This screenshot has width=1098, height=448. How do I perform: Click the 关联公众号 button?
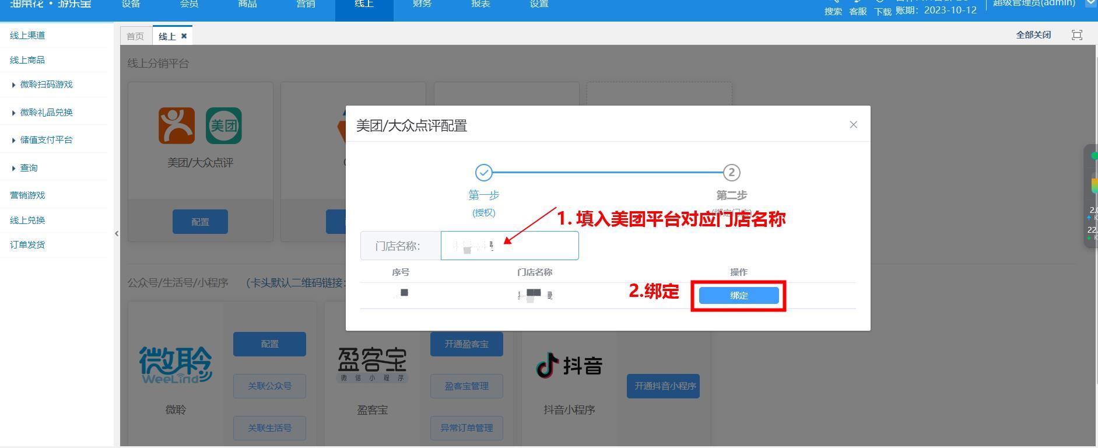[269, 386]
